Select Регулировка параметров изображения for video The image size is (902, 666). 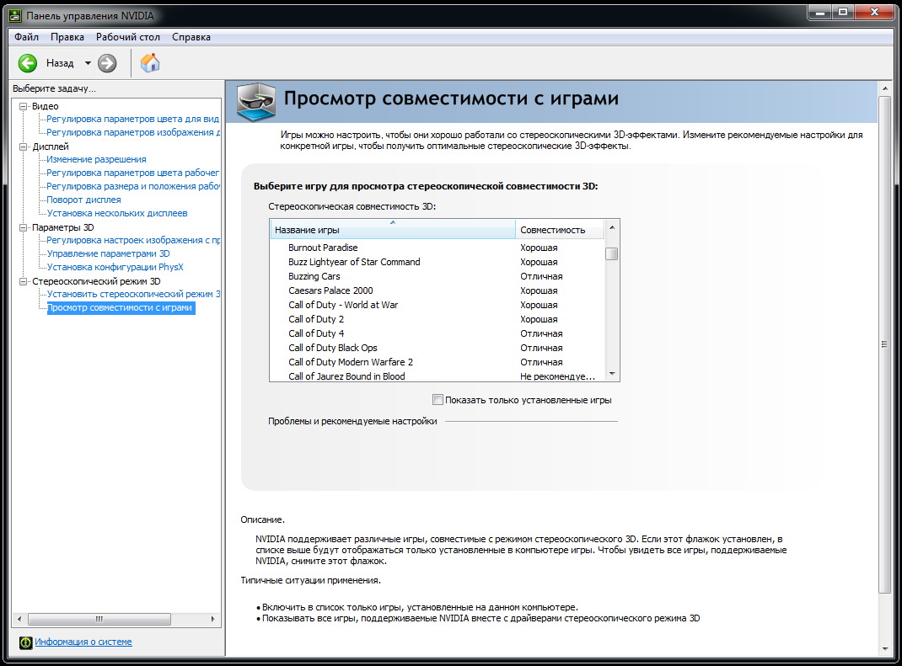pyautogui.click(x=133, y=132)
